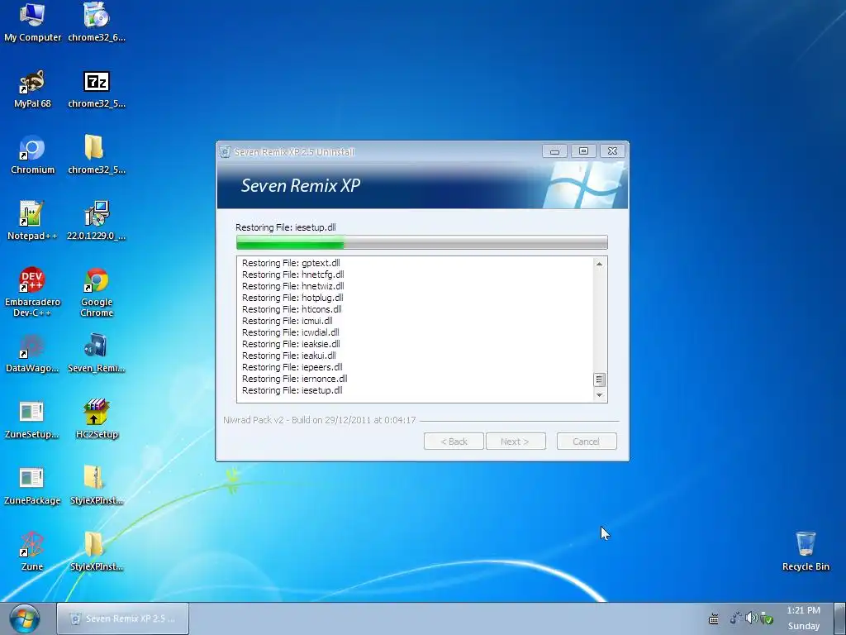Open the Start menu orb
846x635 pixels.
(x=25, y=619)
